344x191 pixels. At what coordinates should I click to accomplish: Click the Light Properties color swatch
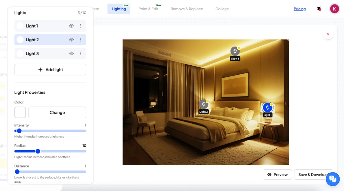click(20, 112)
